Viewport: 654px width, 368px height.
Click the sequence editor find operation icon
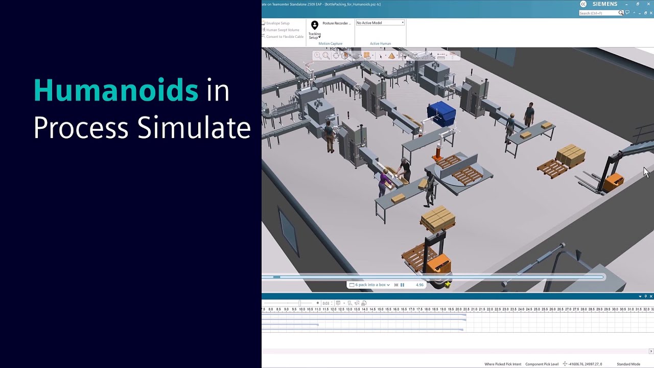349,303
